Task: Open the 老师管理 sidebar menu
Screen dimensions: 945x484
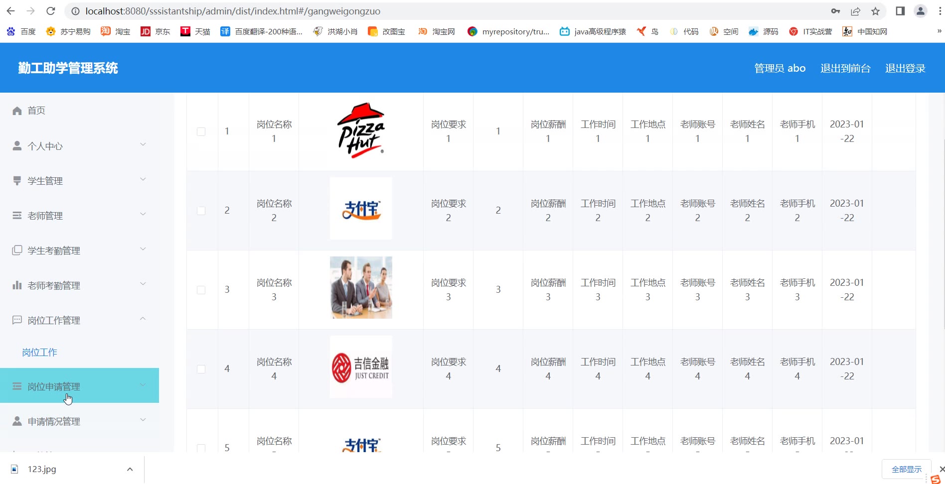Action: (80, 216)
